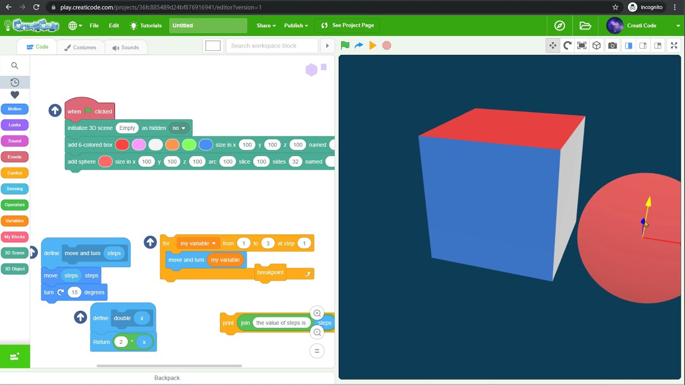Switch to the Costumes tab

coord(80,48)
